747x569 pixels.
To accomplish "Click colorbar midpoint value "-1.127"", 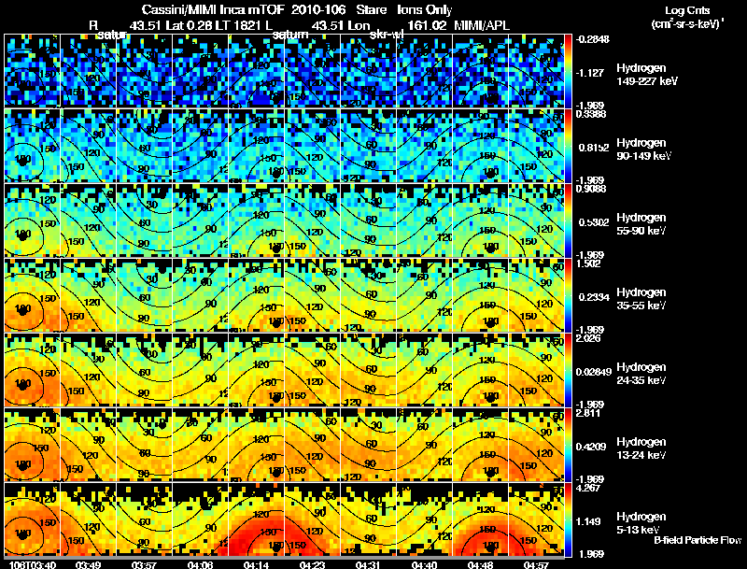I will point(590,73).
